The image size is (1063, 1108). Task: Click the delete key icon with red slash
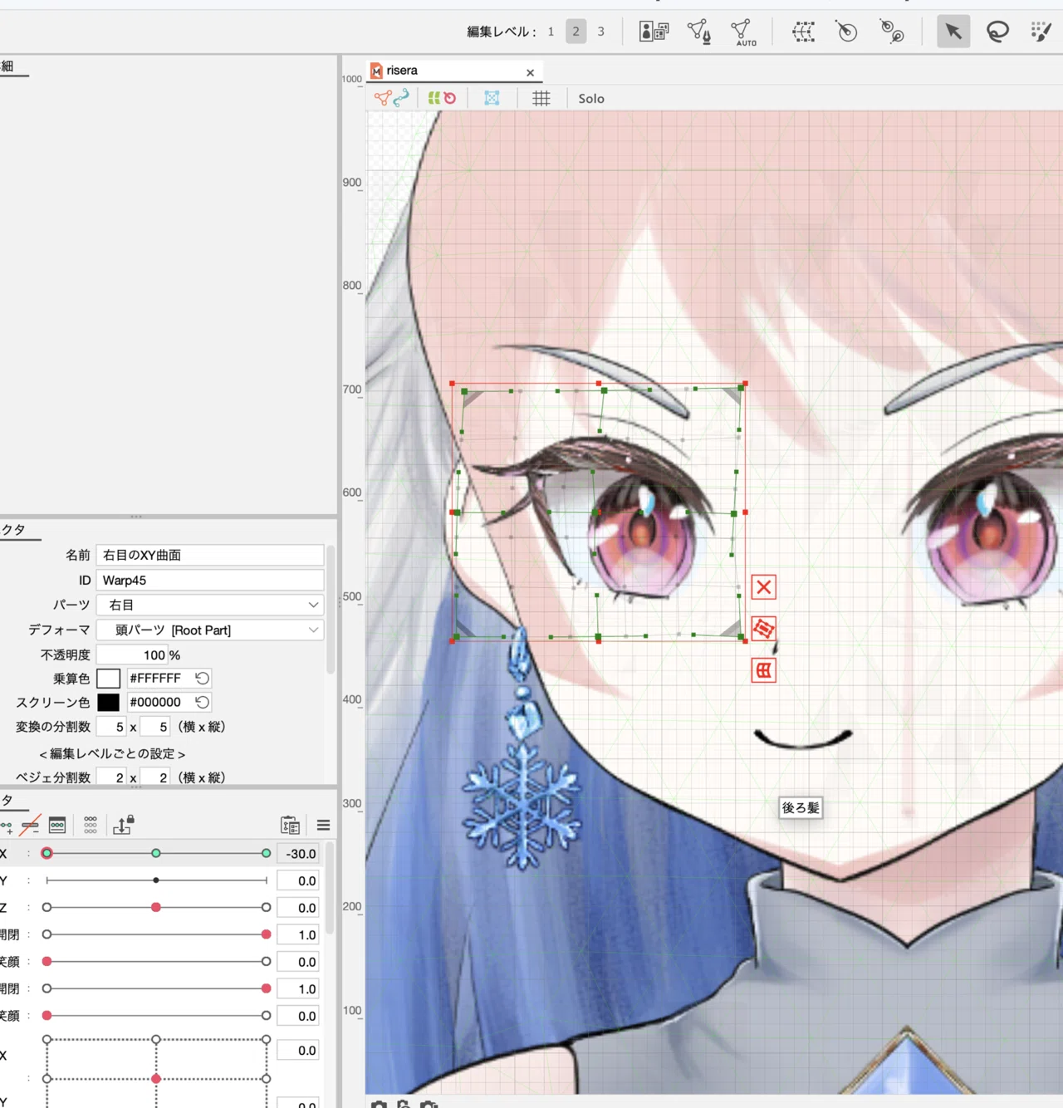(x=31, y=825)
